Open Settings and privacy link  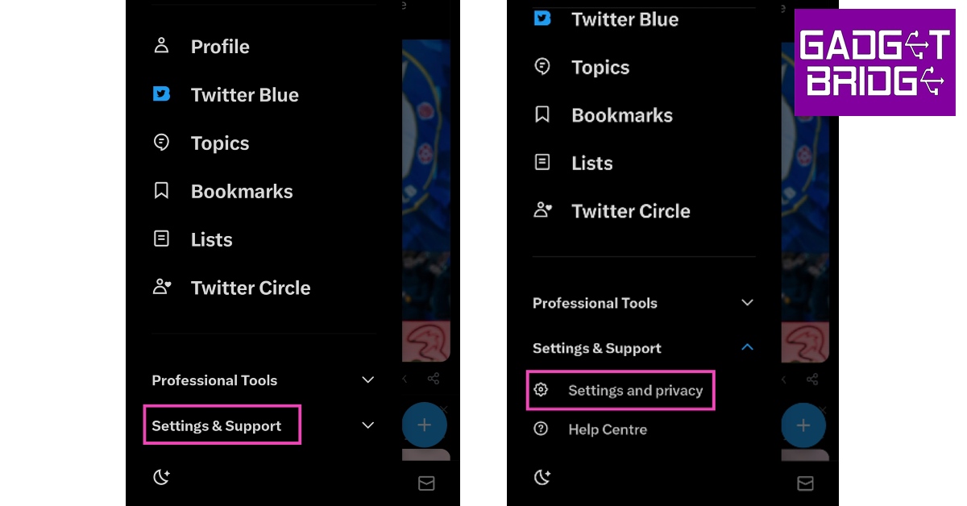pyautogui.click(x=635, y=390)
